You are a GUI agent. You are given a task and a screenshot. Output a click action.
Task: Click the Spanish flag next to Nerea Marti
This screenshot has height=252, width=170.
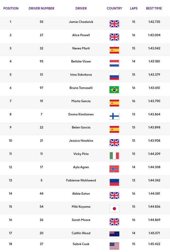point(114,50)
